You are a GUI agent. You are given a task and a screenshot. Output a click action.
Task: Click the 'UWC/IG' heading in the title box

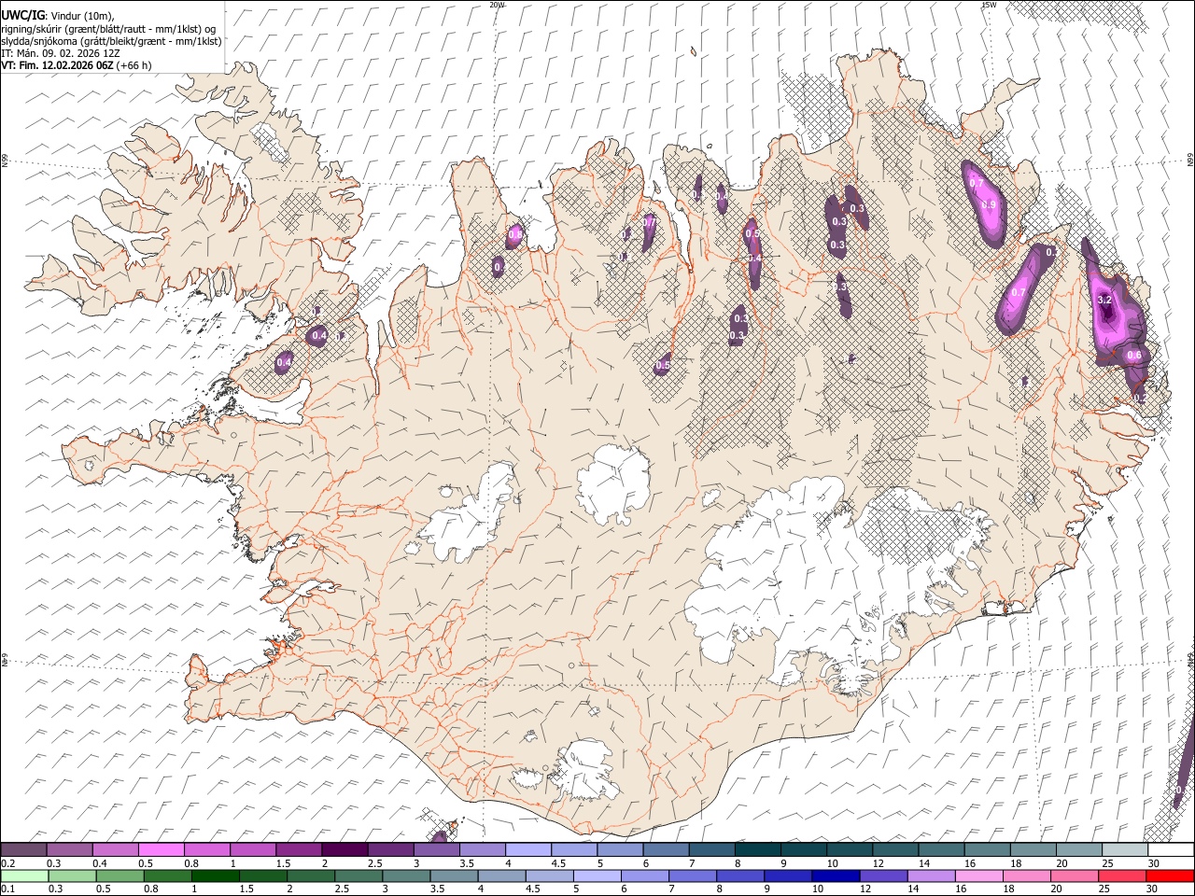coord(22,15)
